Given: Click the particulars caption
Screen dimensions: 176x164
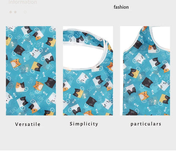Looking at the screenshot, I should coord(146,124).
